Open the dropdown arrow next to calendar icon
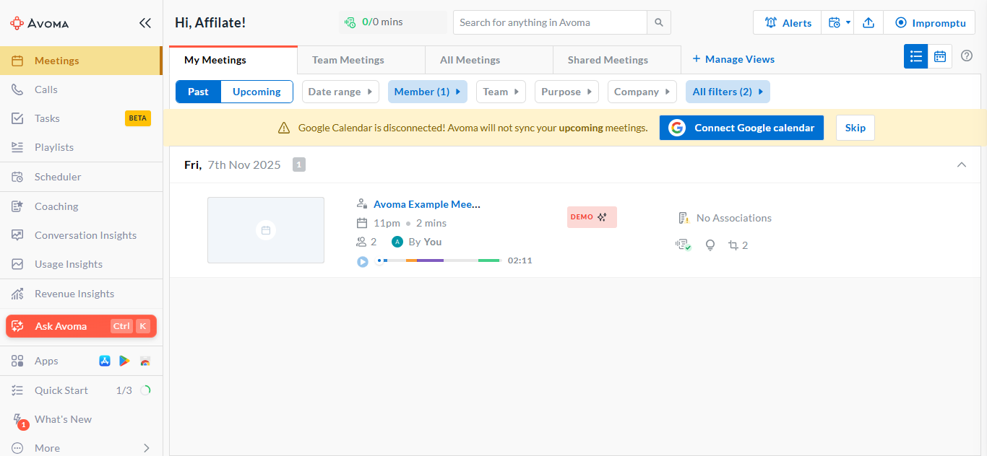Screen dimensions: 987x456 (848, 22)
